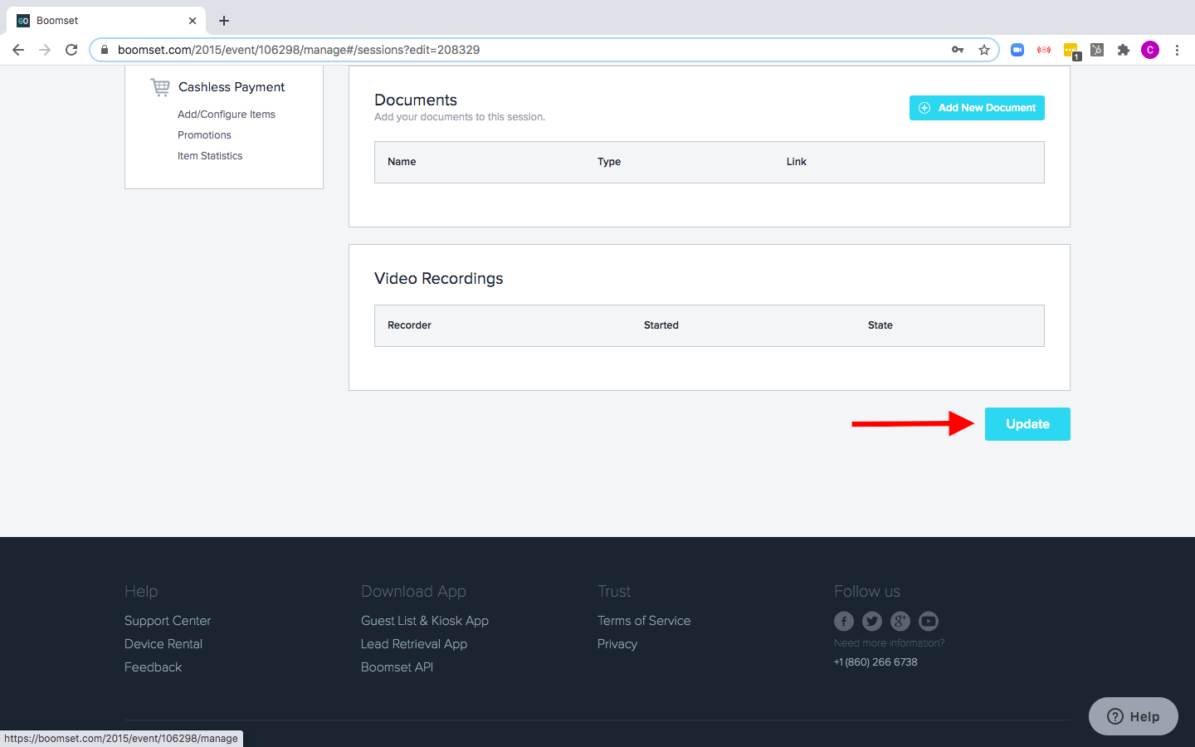Open Add/Configure Items in sidebar

[226, 115]
